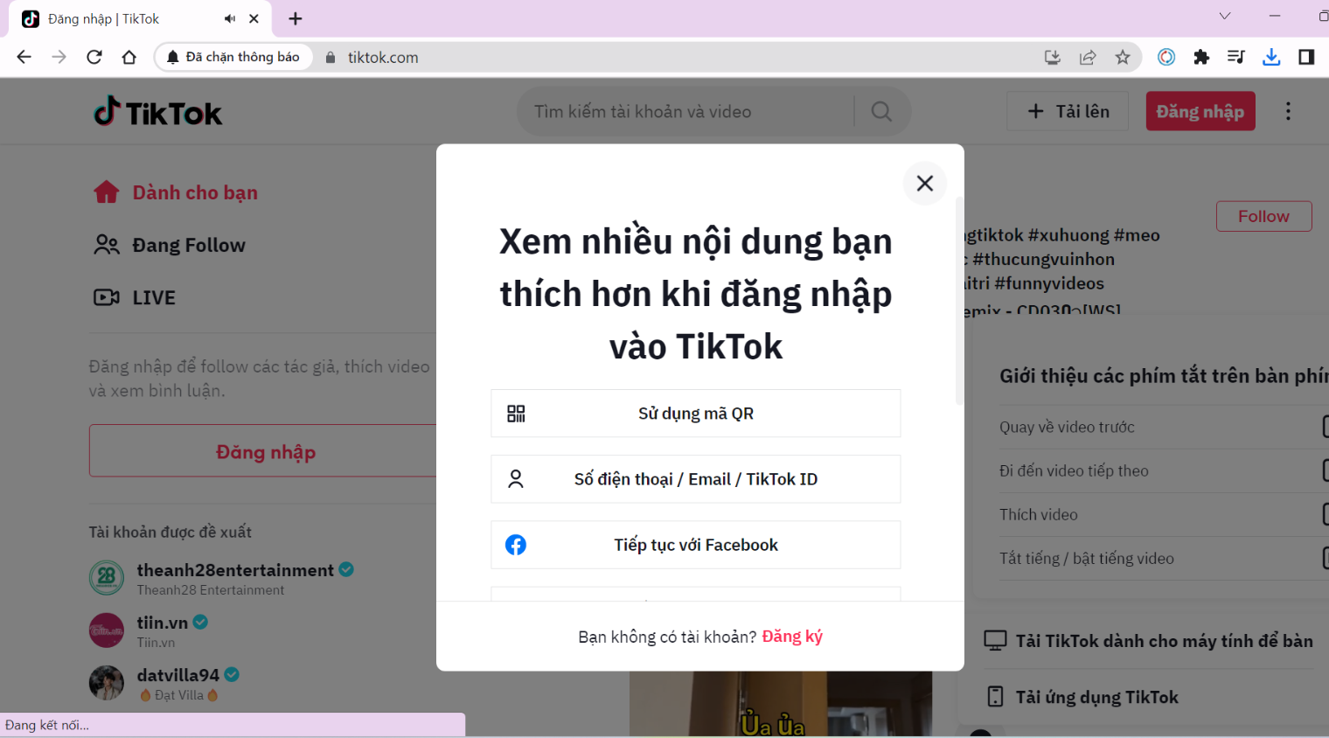Click the Follow button
Viewport: 1329px width, 738px height.
point(1263,216)
